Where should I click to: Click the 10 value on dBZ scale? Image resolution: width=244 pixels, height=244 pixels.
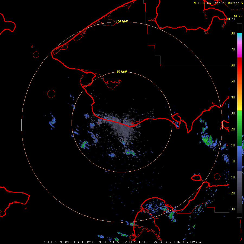[233, 145]
